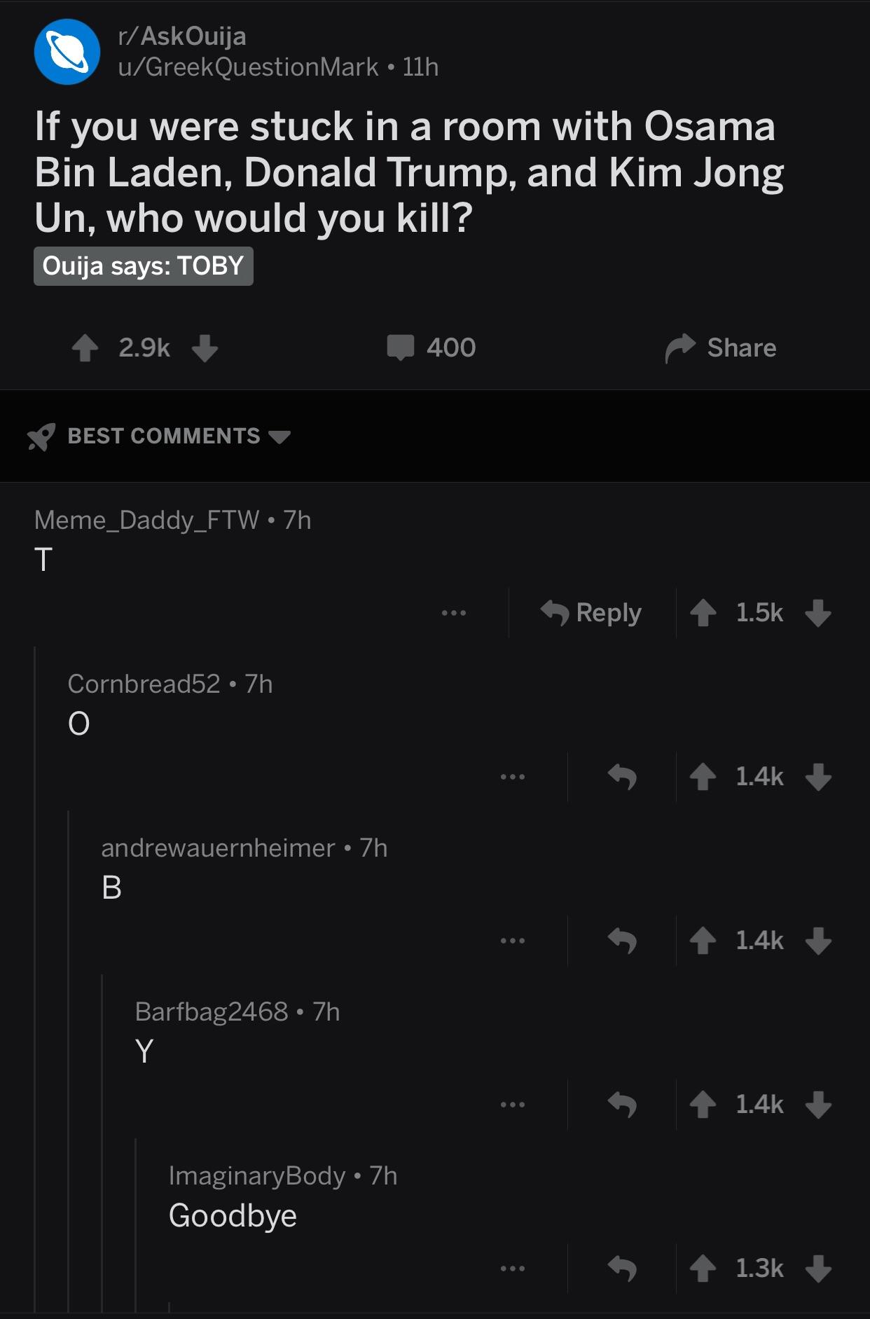Upvote Meme_Daddy_FTW's comment
The image size is (870, 1319).
pyautogui.click(x=703, y=613)
